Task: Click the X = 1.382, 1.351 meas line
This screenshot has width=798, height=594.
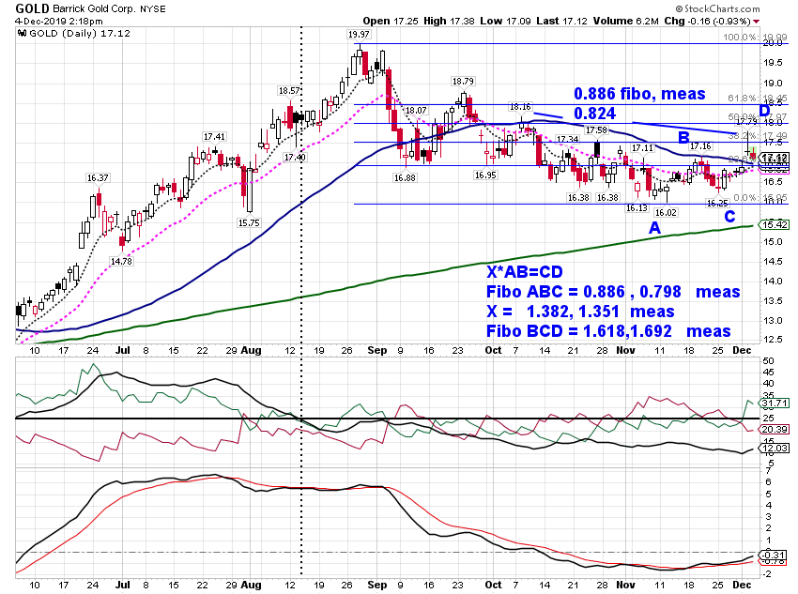Action: (x=580, y=312)
